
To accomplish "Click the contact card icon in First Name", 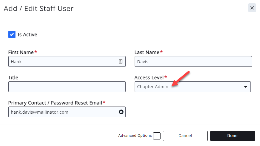I will click(121, 61).
